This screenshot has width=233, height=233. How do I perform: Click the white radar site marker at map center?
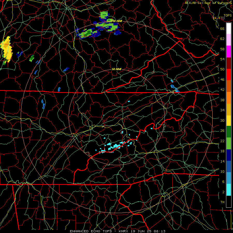tap(103, 126)
